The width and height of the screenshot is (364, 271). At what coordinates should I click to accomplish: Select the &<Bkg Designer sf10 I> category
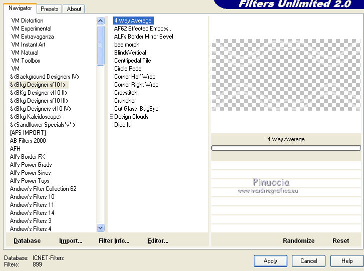[38, 85]
